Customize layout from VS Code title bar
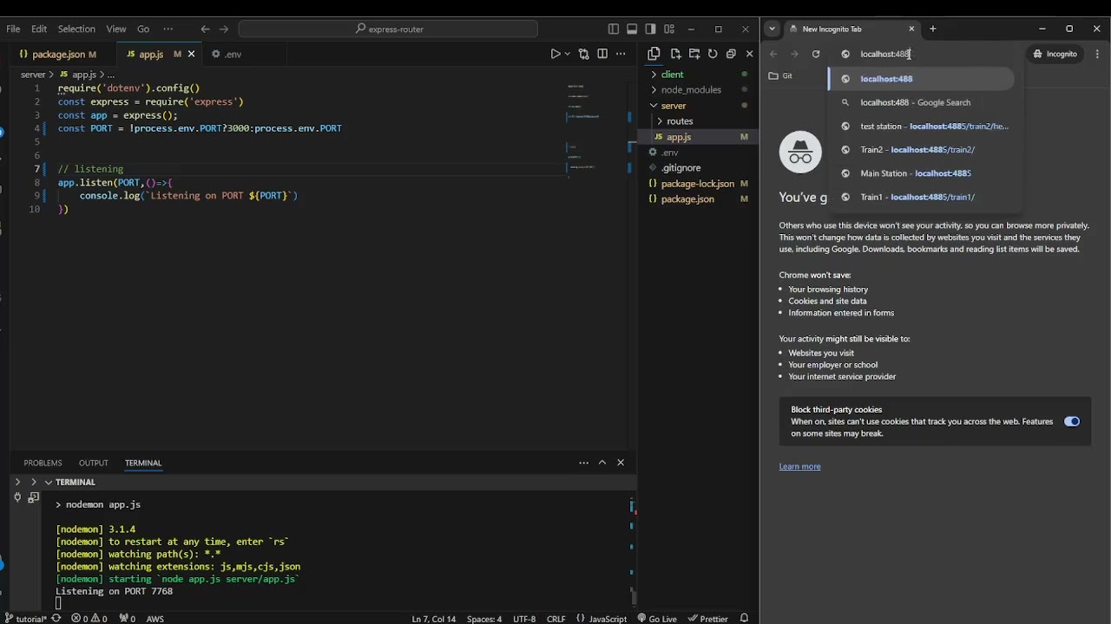Viewport: 1111px width, 624px height. click(669, 29)
